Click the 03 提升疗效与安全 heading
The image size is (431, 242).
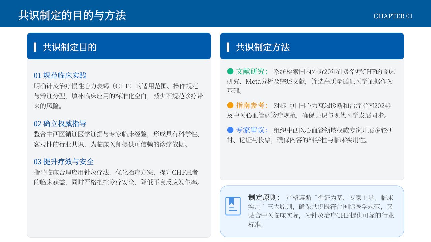tap(64, 162)
